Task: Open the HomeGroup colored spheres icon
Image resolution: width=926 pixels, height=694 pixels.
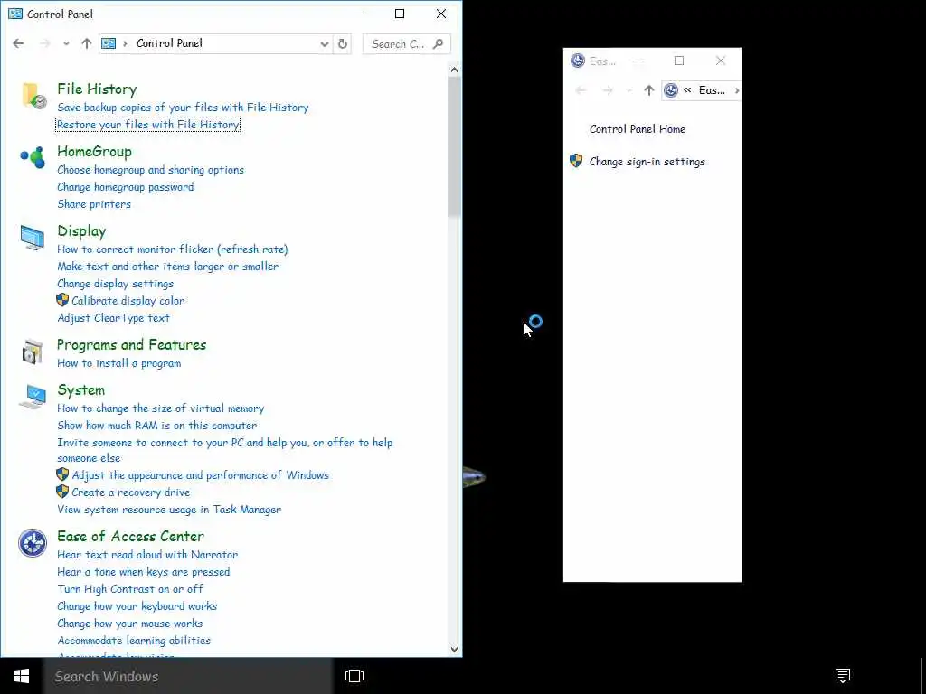Action: coord(33,157)
